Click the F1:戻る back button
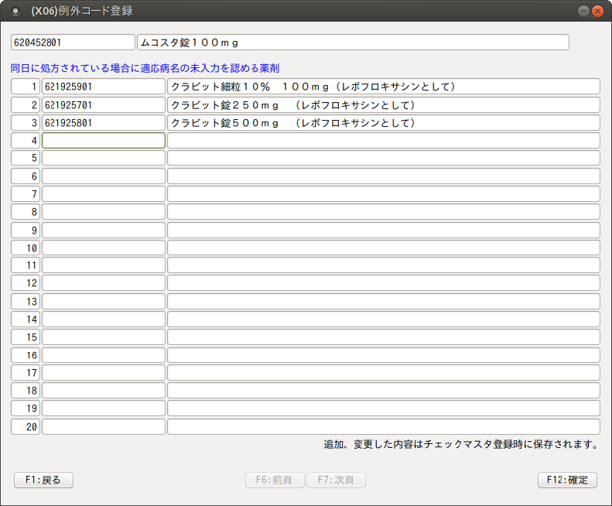Image resolution: width=612 pixels, height=506 pixels. tap(43, 480)
